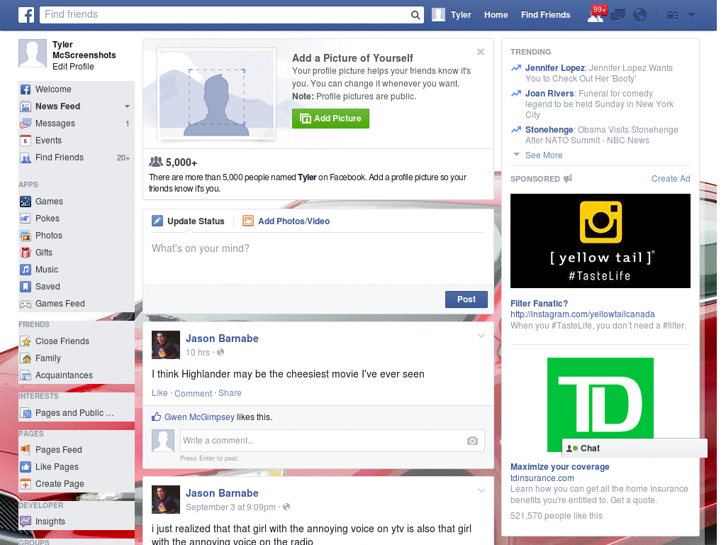Screen dimensions: 726x545
Task: Open the account menu arrow in top bar
Action: pyautogui.click(x=691, y=16)
